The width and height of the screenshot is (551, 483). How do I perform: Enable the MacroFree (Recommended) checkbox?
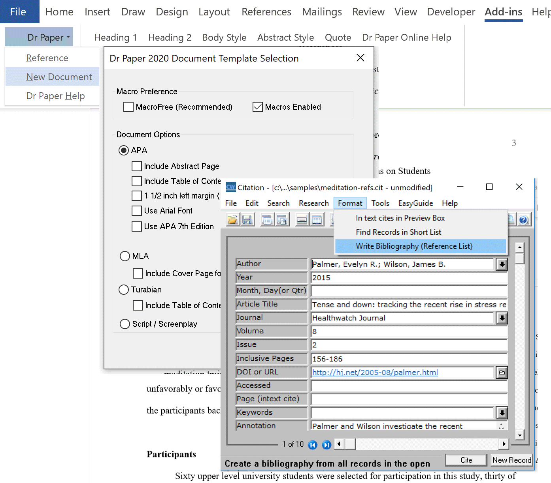[128, 107]
